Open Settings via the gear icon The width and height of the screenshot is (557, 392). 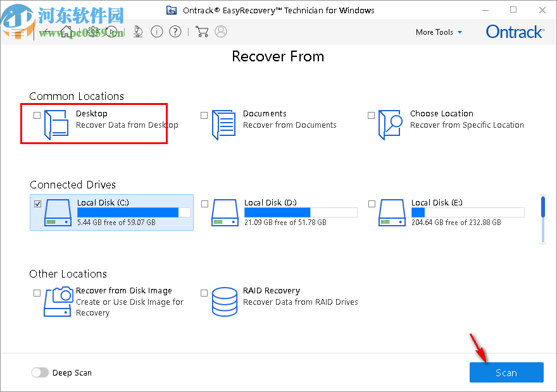pos(93,32)
